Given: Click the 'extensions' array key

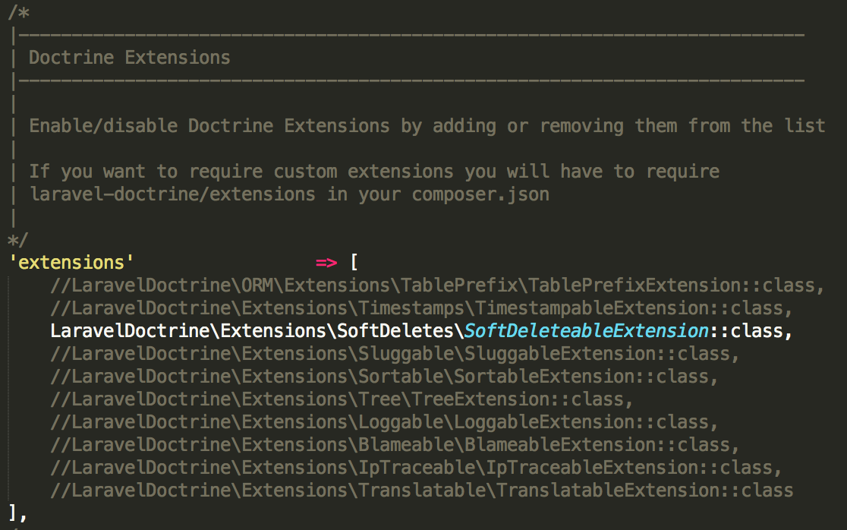Looking at the screenshot, I should tap(71, 263).
